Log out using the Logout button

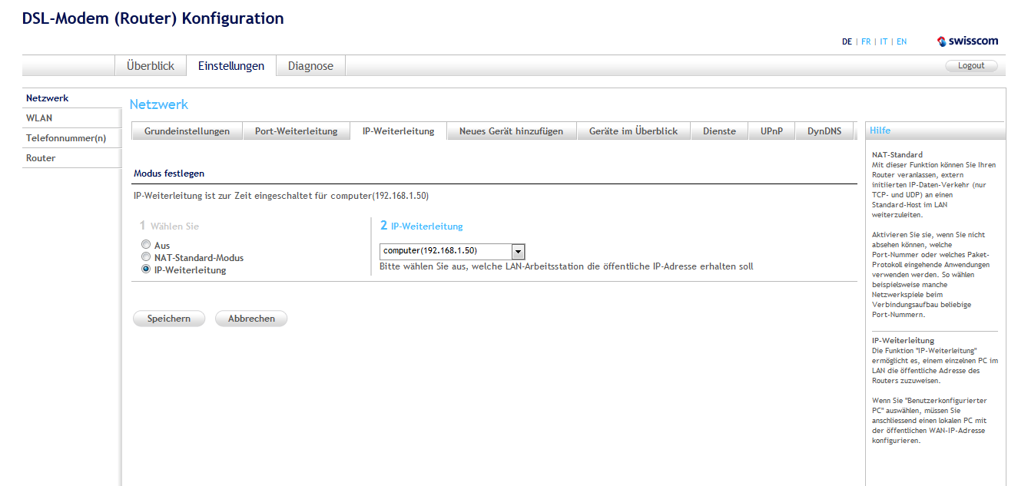tap(970, 66)
